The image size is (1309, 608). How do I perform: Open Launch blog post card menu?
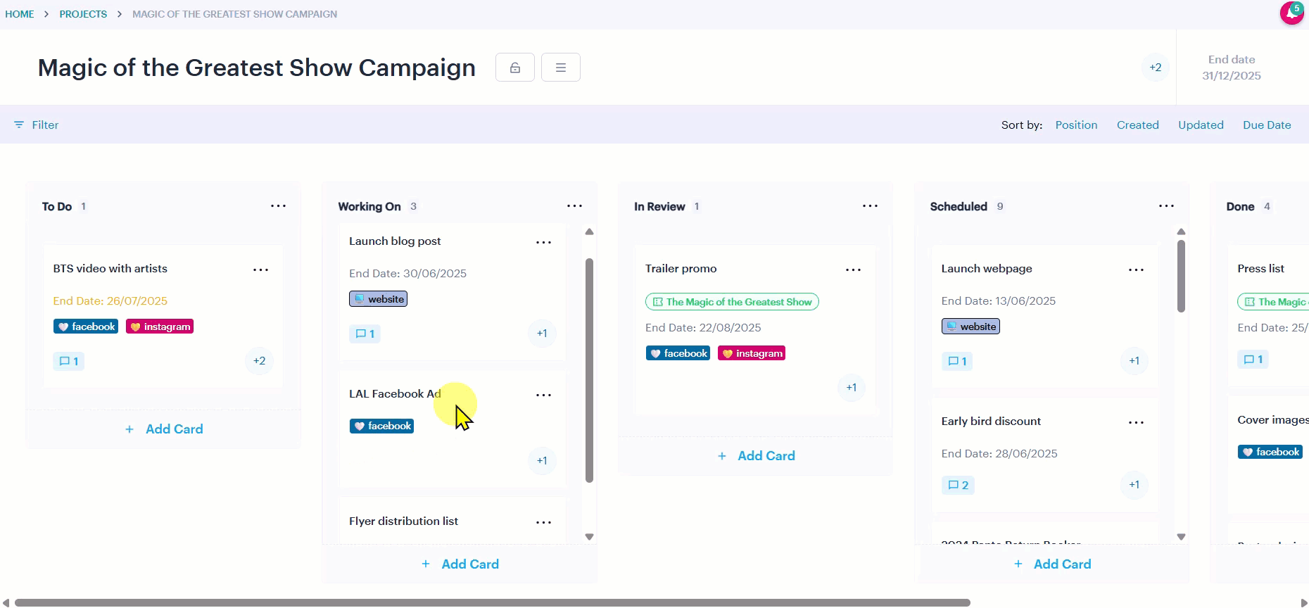point(544,243)
